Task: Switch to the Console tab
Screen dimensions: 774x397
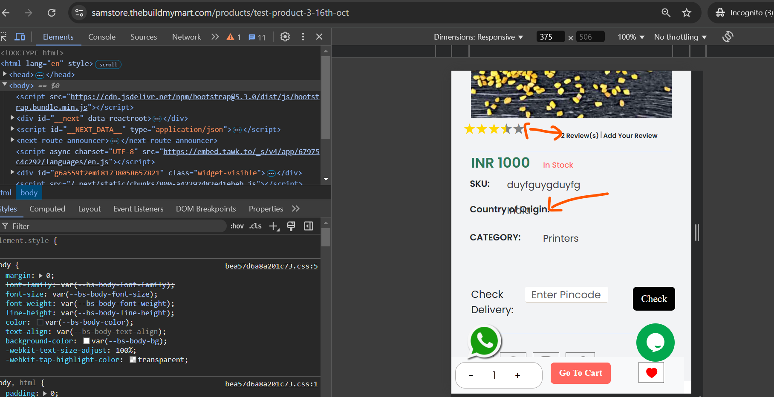Action: pyautogui.click(x=102, y=37)
